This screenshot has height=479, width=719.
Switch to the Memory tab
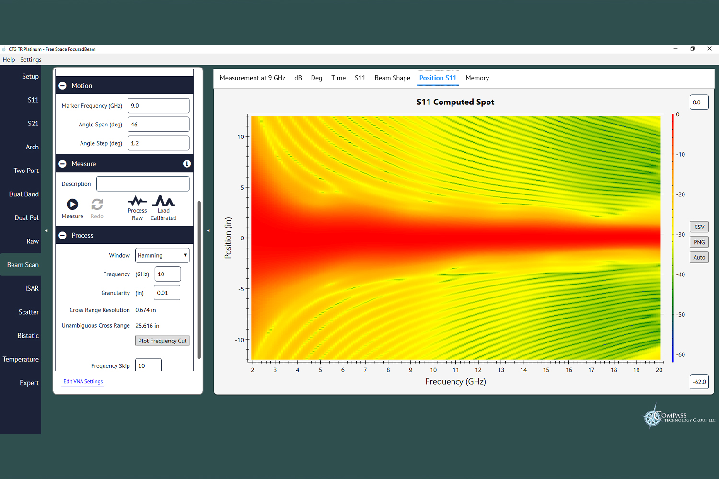[x=477, y=78]
